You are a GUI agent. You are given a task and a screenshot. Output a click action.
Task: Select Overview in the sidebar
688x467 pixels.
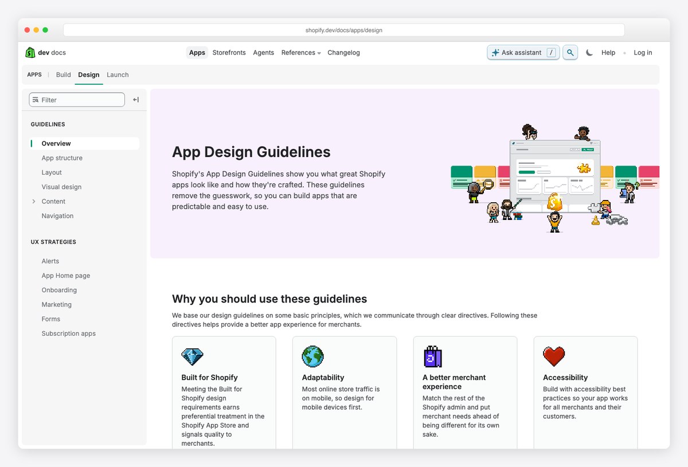point(85,144)
